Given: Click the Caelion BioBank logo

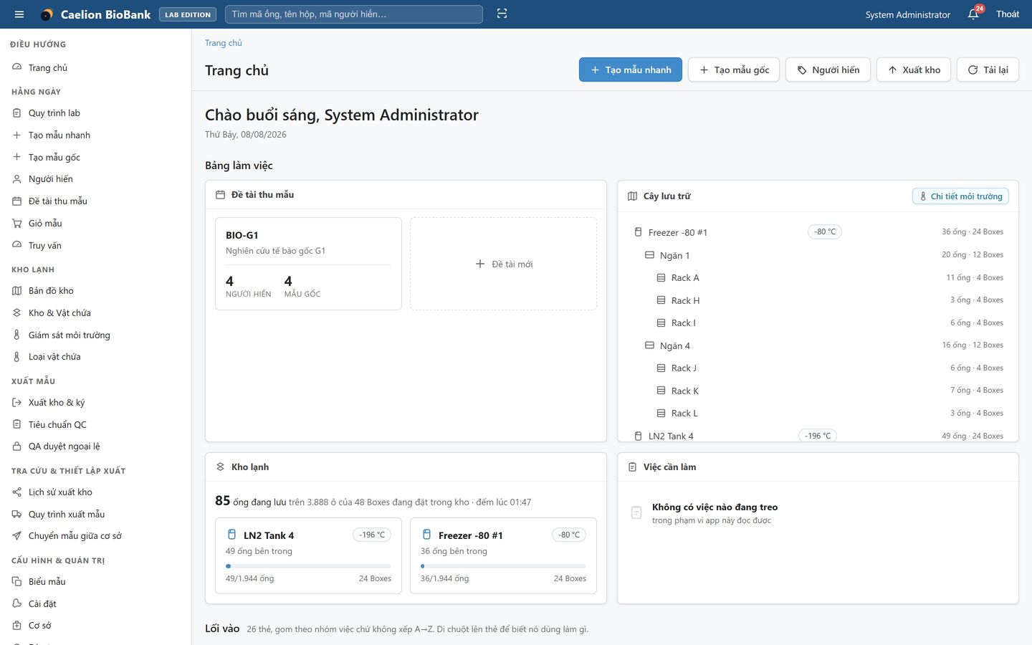Looking at the screenshot, I should (x=47, y=14).
